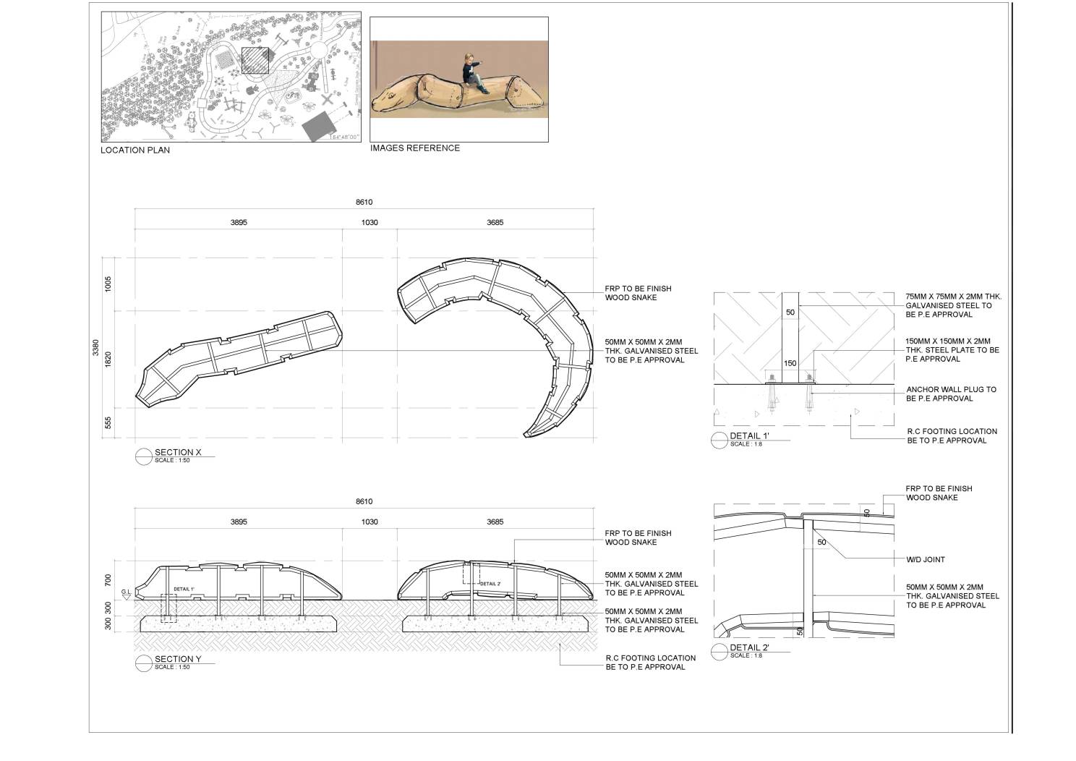Click the R.C FOOTING LOCATION approval note
1076x761 pixels.
[649, 662]
